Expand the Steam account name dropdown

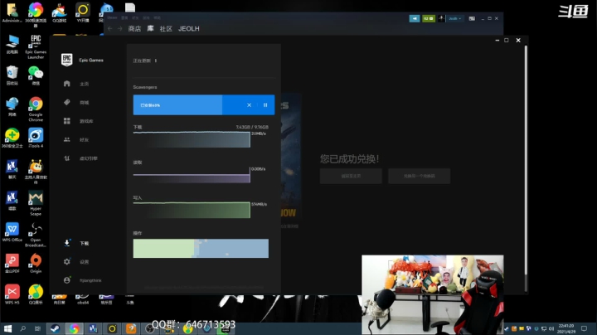pos(454,18)
